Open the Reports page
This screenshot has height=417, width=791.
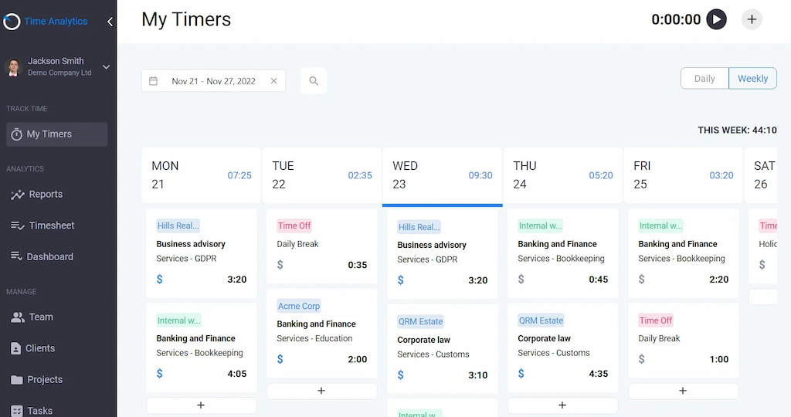37,194
